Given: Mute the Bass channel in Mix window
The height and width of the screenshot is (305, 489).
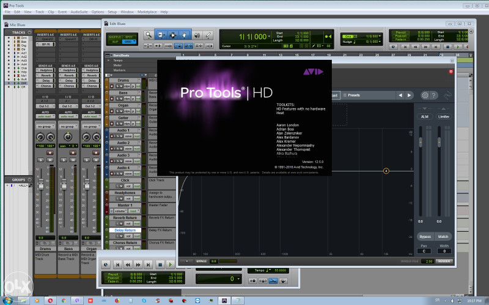Looking at the screenshot, I should tap(73, 160).
